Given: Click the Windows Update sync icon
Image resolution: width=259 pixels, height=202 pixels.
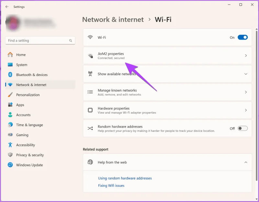Looking at the screenshot, I should 10,165.
